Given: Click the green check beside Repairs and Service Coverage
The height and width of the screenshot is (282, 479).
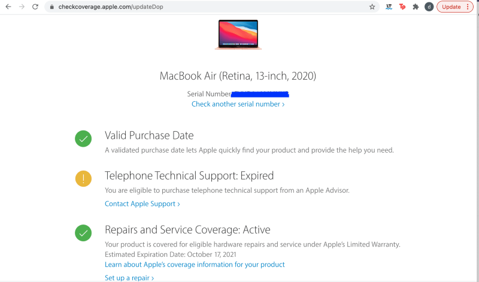Looking at the screenshot, I should pyautogui.click(x=83, y=232).
